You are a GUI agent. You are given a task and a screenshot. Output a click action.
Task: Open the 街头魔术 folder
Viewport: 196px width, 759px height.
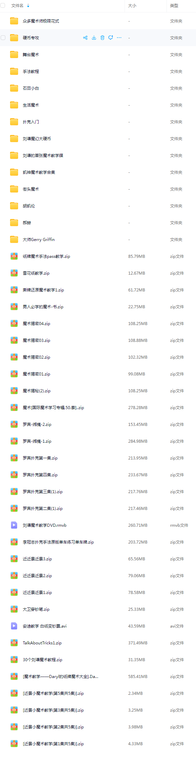point(31,189)
